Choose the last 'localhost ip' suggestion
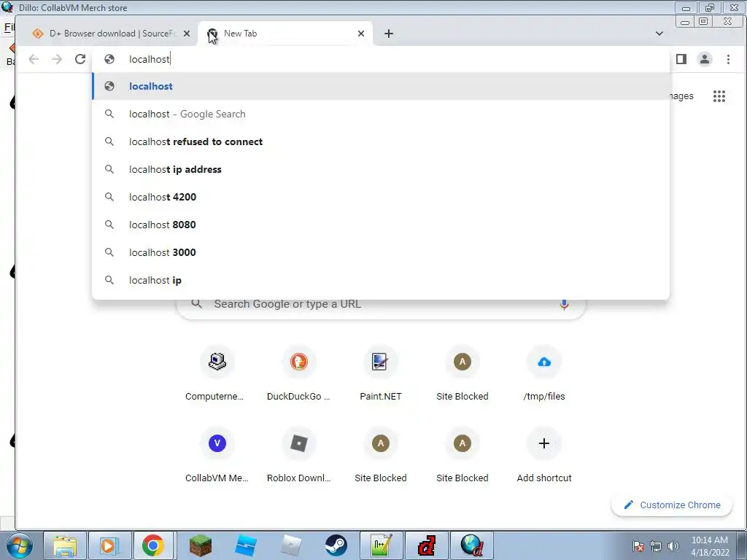Viewport: 747px width, 560px height. [x=381, y=280]
